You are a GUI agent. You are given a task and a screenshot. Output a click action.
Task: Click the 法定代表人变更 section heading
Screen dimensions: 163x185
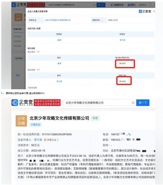tap(34, 28)
